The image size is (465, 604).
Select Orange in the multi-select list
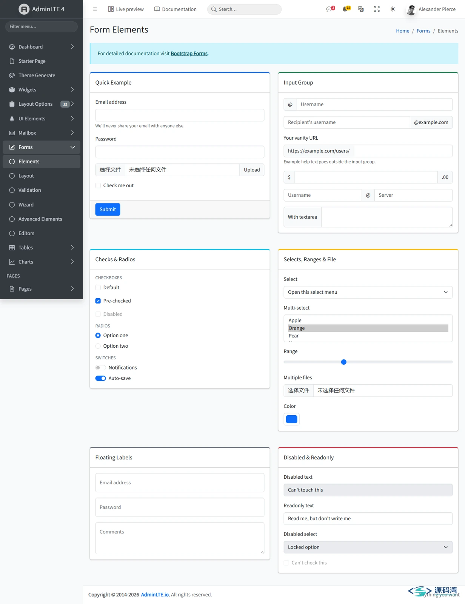point(368,328)
